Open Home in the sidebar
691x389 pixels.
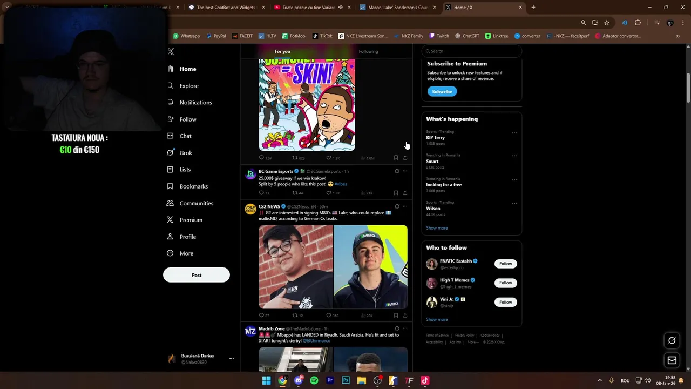click(182, 69)
